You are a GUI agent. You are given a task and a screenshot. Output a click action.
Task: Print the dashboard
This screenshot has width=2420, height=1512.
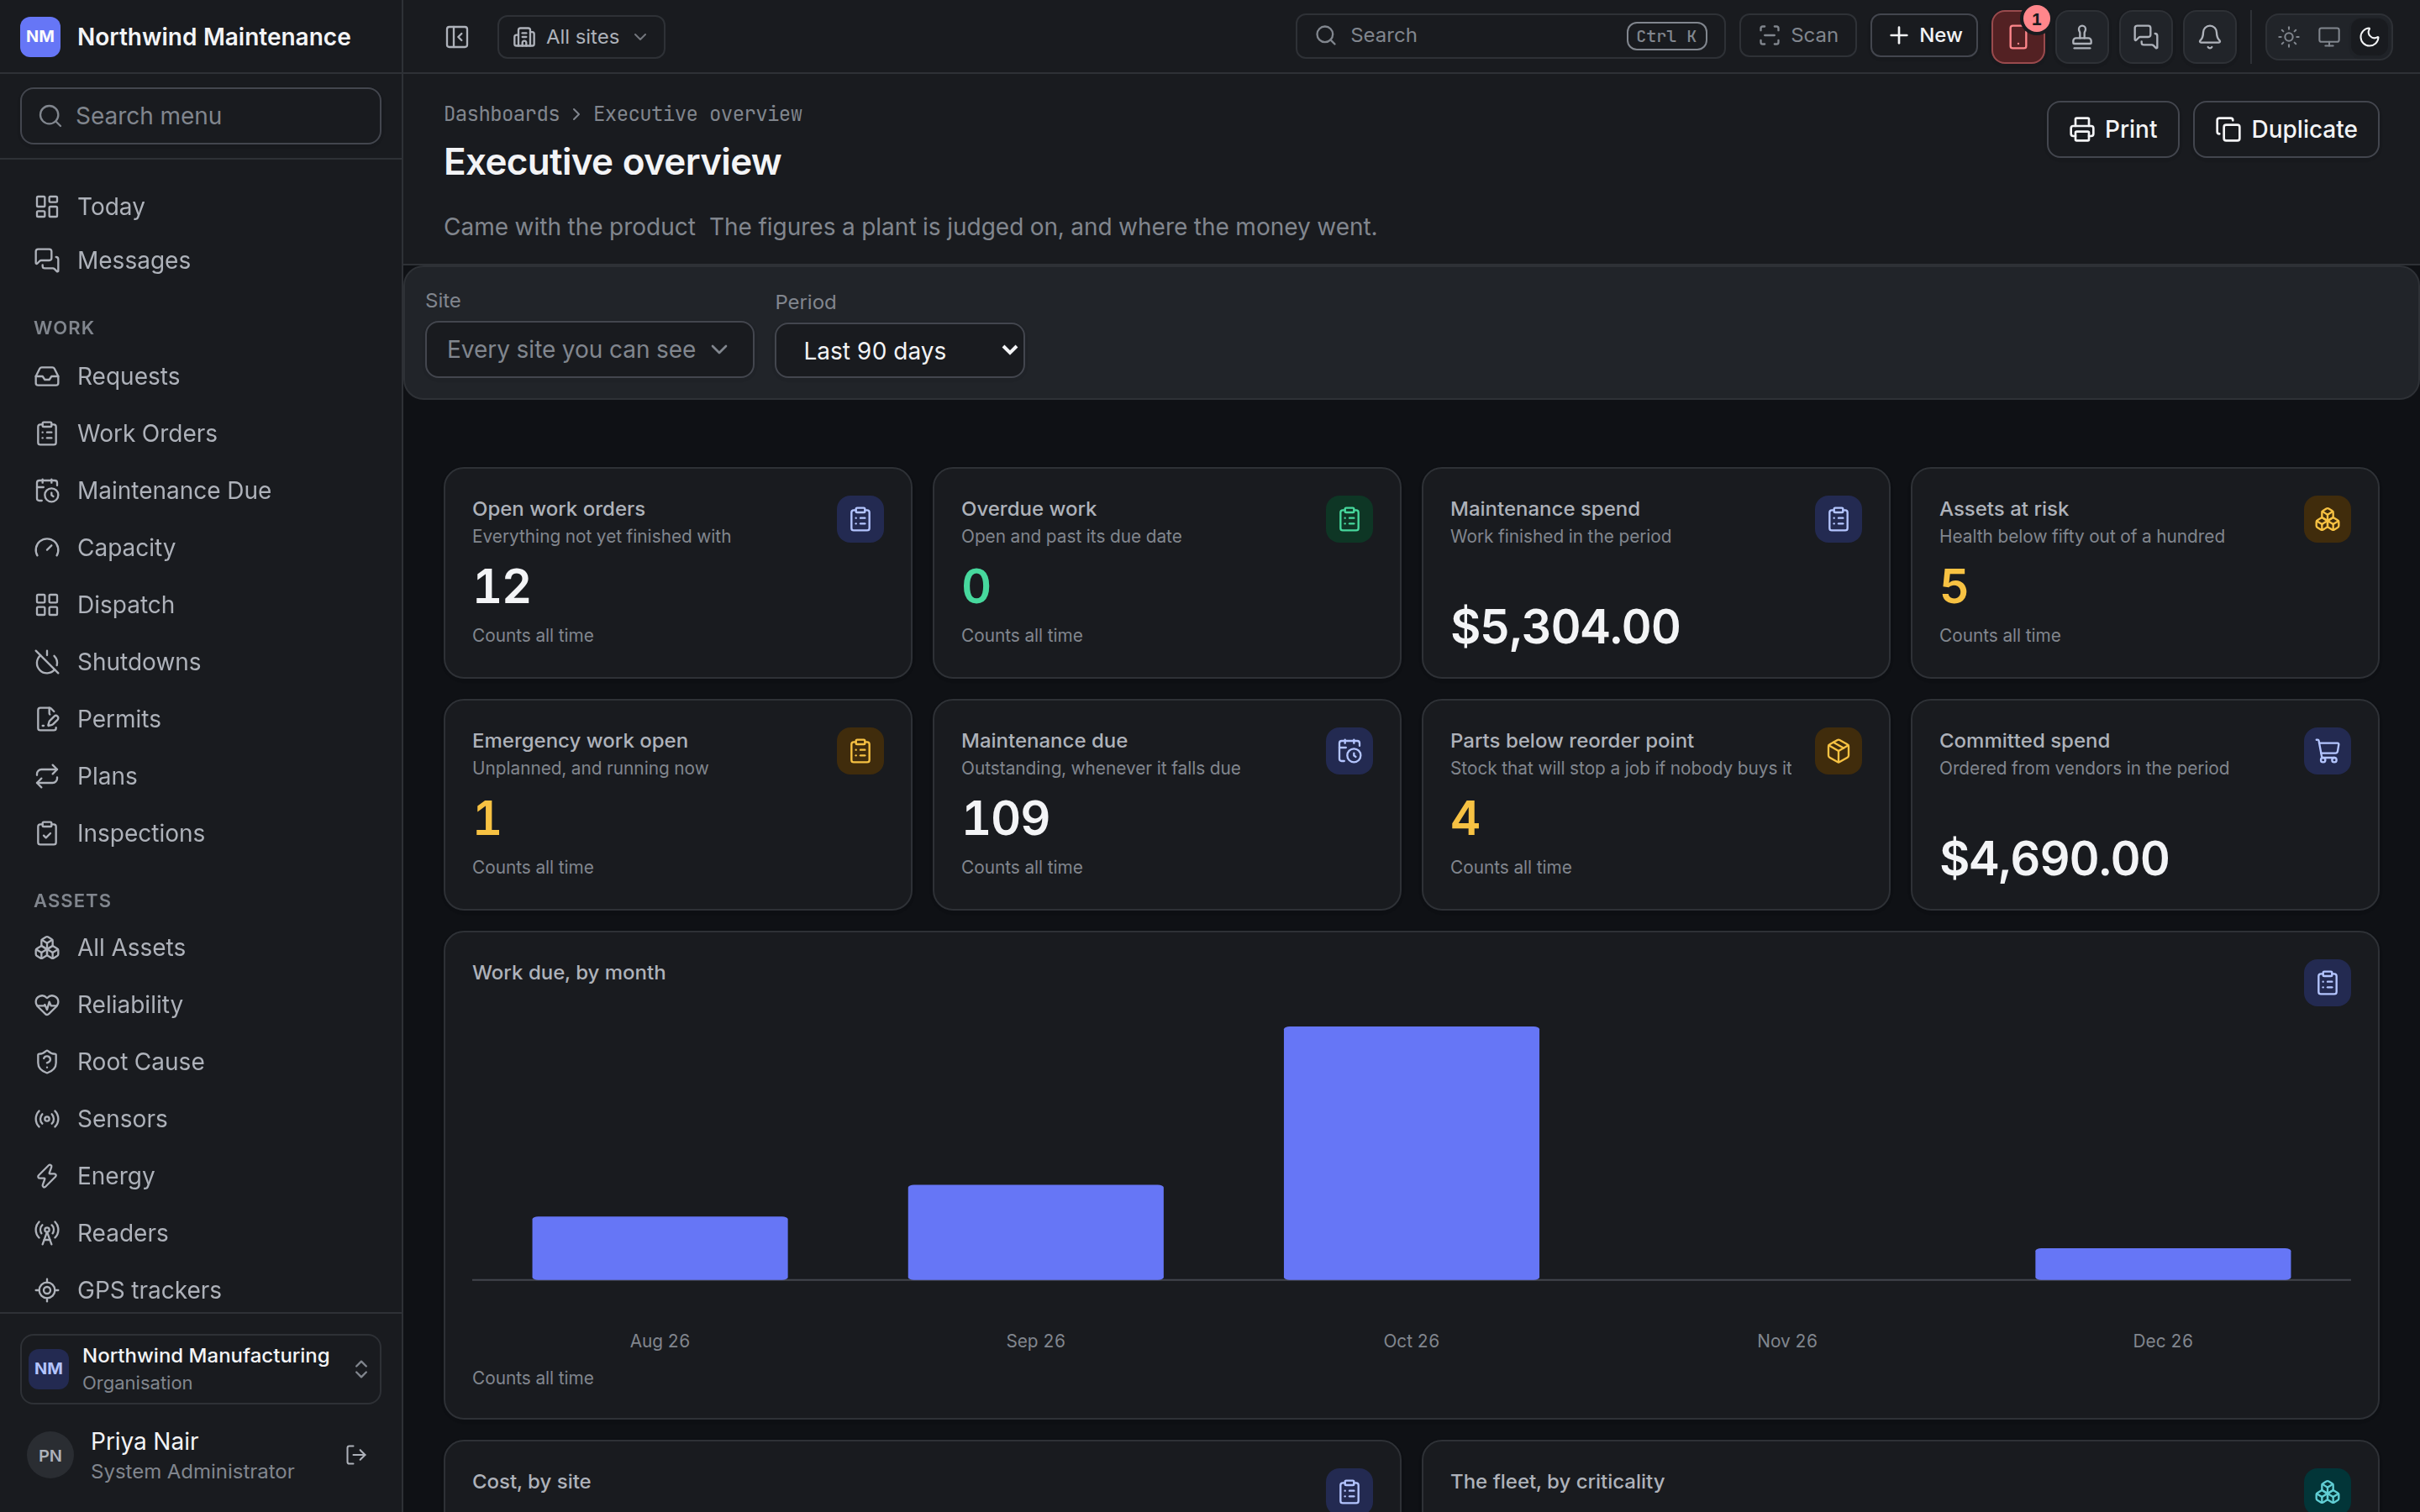(x=2113, y=129)
